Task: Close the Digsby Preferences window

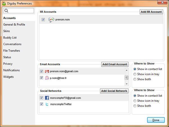Action: coord(162,2)
